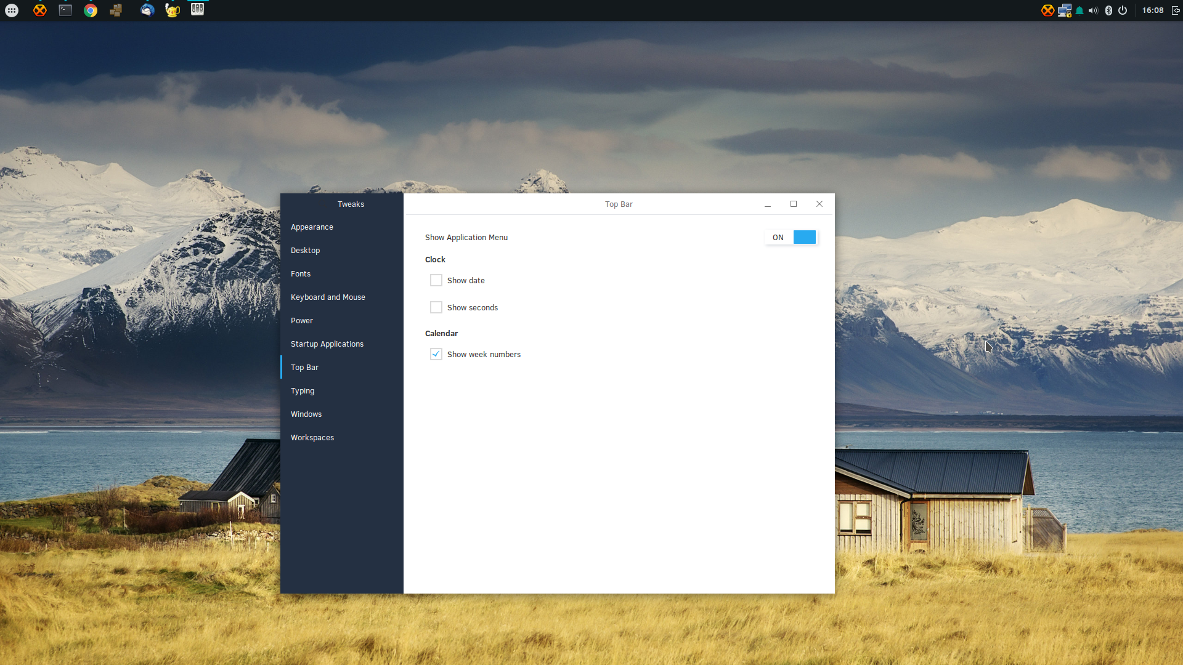The width and height of the screenshot is (1183, 665).
Task: Select Keyboard and Mouse in the sidebar
Action: point(342,297)
